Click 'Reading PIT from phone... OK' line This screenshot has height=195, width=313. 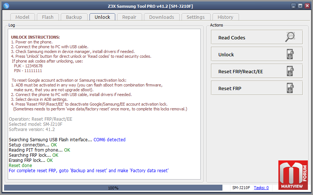[39, 150]
